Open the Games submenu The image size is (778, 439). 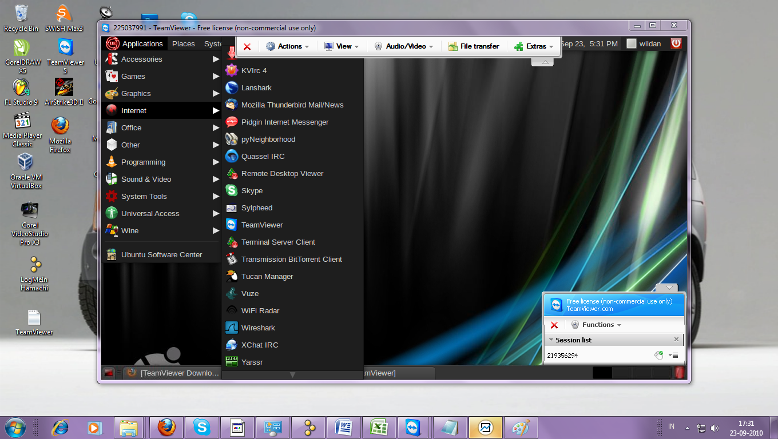162,76
